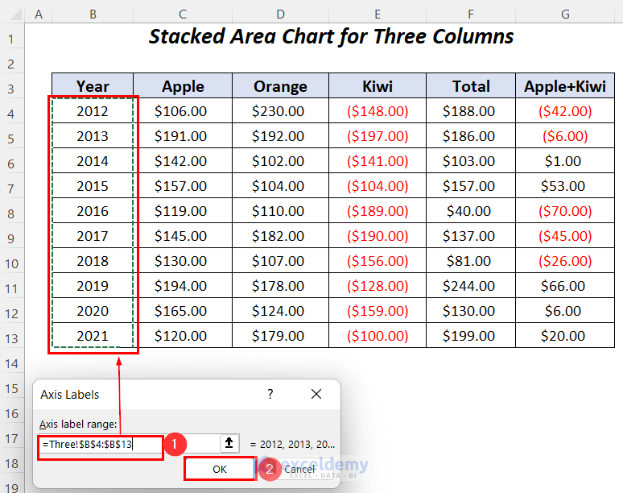Select column E header

(377, 14)
